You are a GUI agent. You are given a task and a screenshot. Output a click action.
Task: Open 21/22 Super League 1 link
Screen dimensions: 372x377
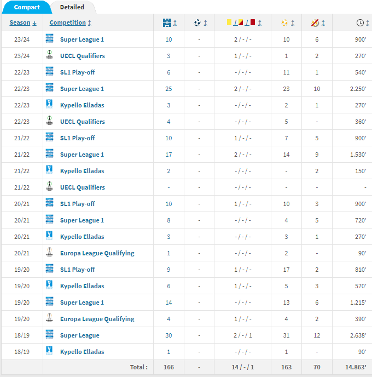[x=82, y=155]
